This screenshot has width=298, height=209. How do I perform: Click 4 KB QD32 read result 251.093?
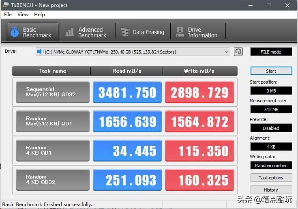[127, 180]
